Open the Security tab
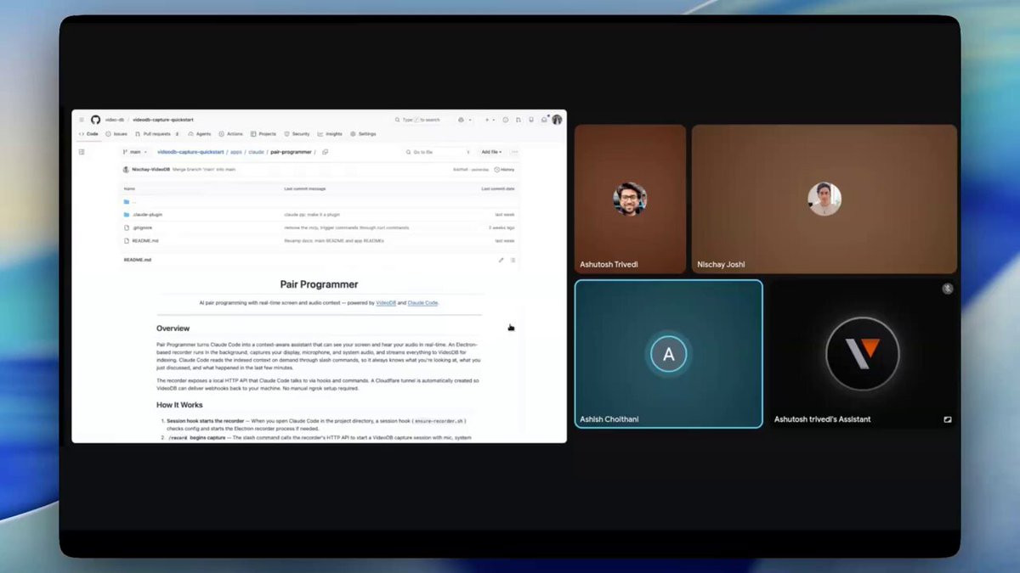1020x573 pixels. pyautogui.click(x=297, y=133)
